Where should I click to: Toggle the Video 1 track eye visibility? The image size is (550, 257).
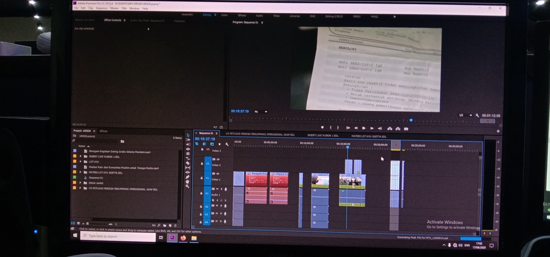[218, 174]
